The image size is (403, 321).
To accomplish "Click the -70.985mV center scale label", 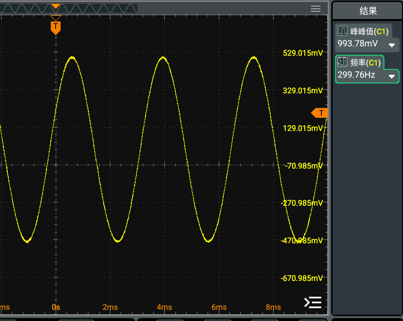I will [303, 166].
